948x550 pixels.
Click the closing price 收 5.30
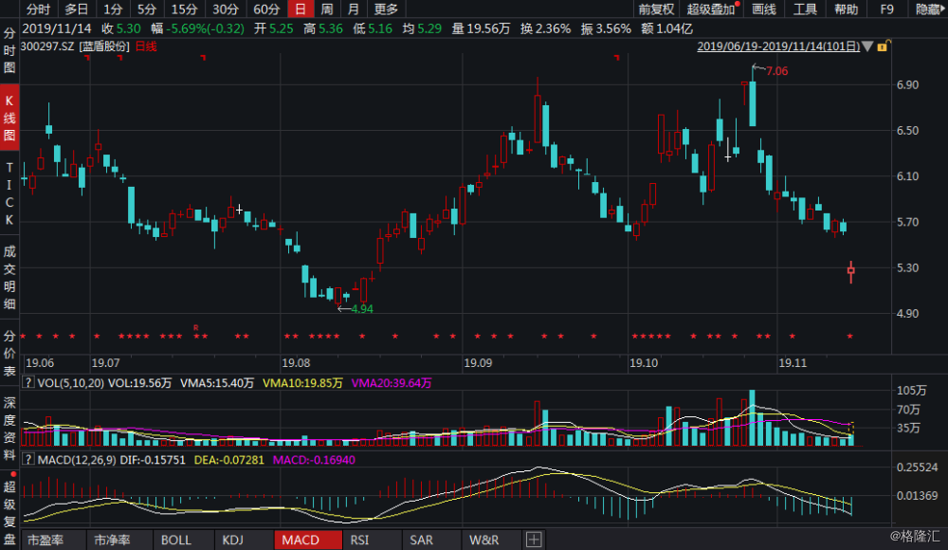(121, 28)
